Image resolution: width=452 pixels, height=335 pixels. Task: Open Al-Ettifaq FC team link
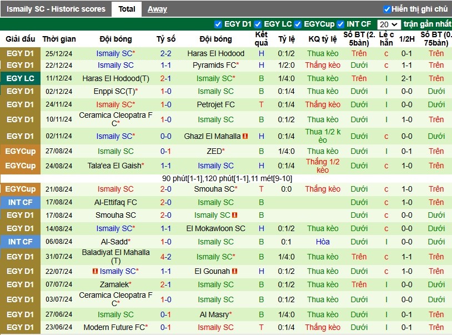[x=115, y=202]
